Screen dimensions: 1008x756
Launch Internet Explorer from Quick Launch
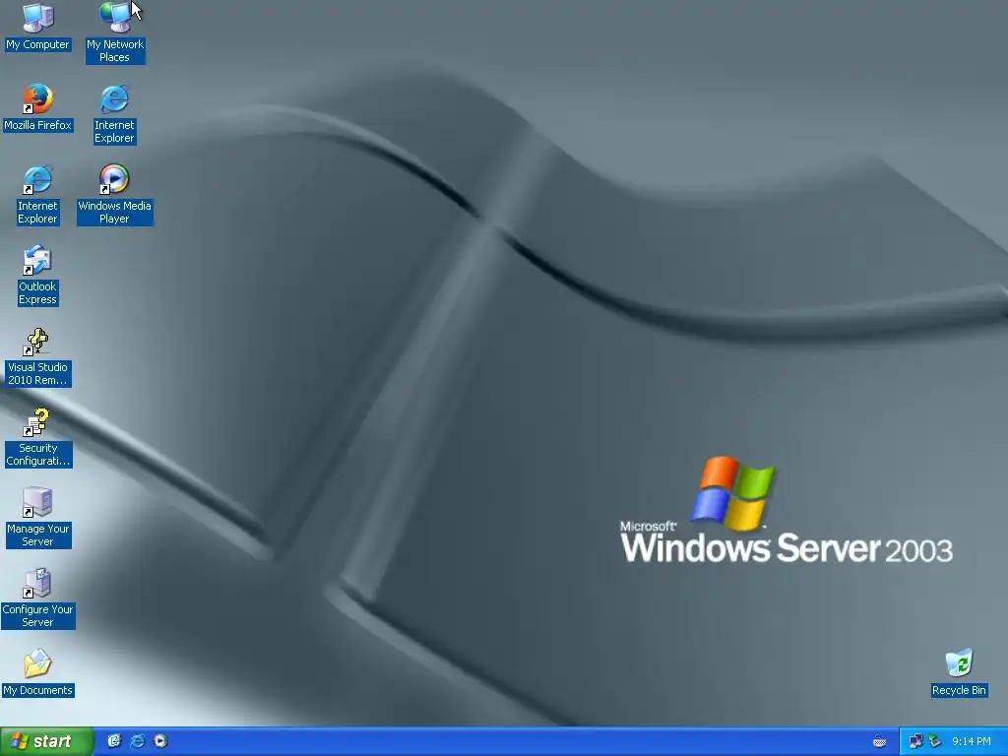pos(138,741)
